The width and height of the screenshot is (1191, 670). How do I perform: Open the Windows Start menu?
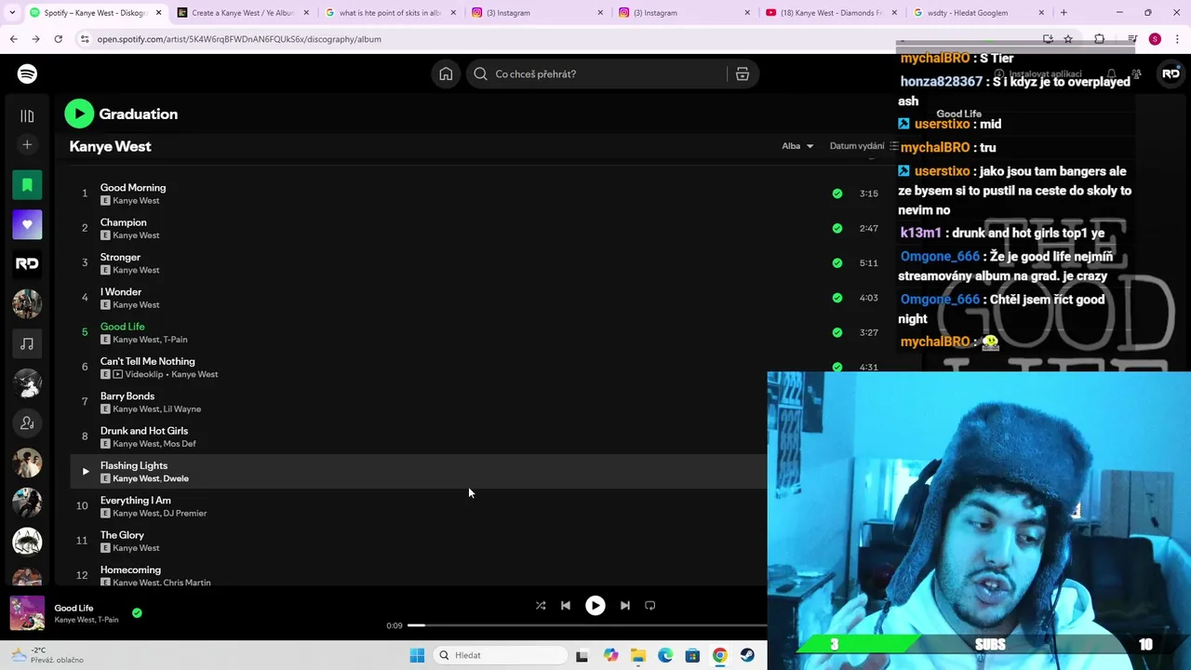(x=417, y=655)
